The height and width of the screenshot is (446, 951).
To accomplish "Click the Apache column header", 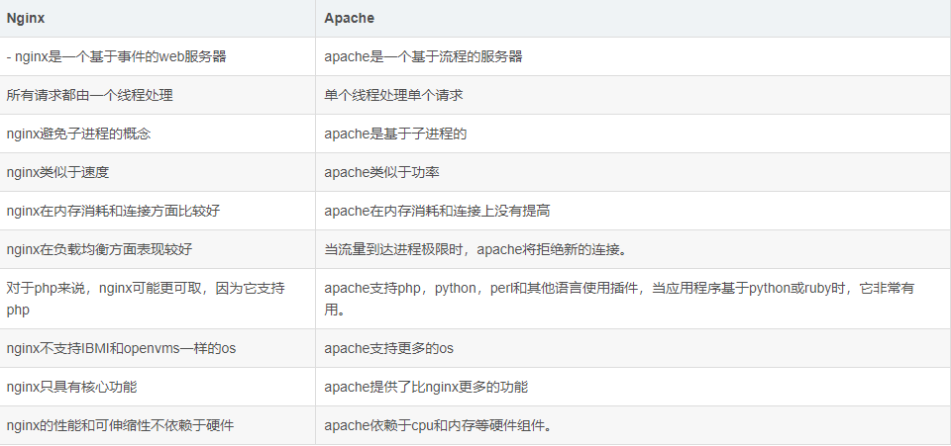I will coord(633,18).
